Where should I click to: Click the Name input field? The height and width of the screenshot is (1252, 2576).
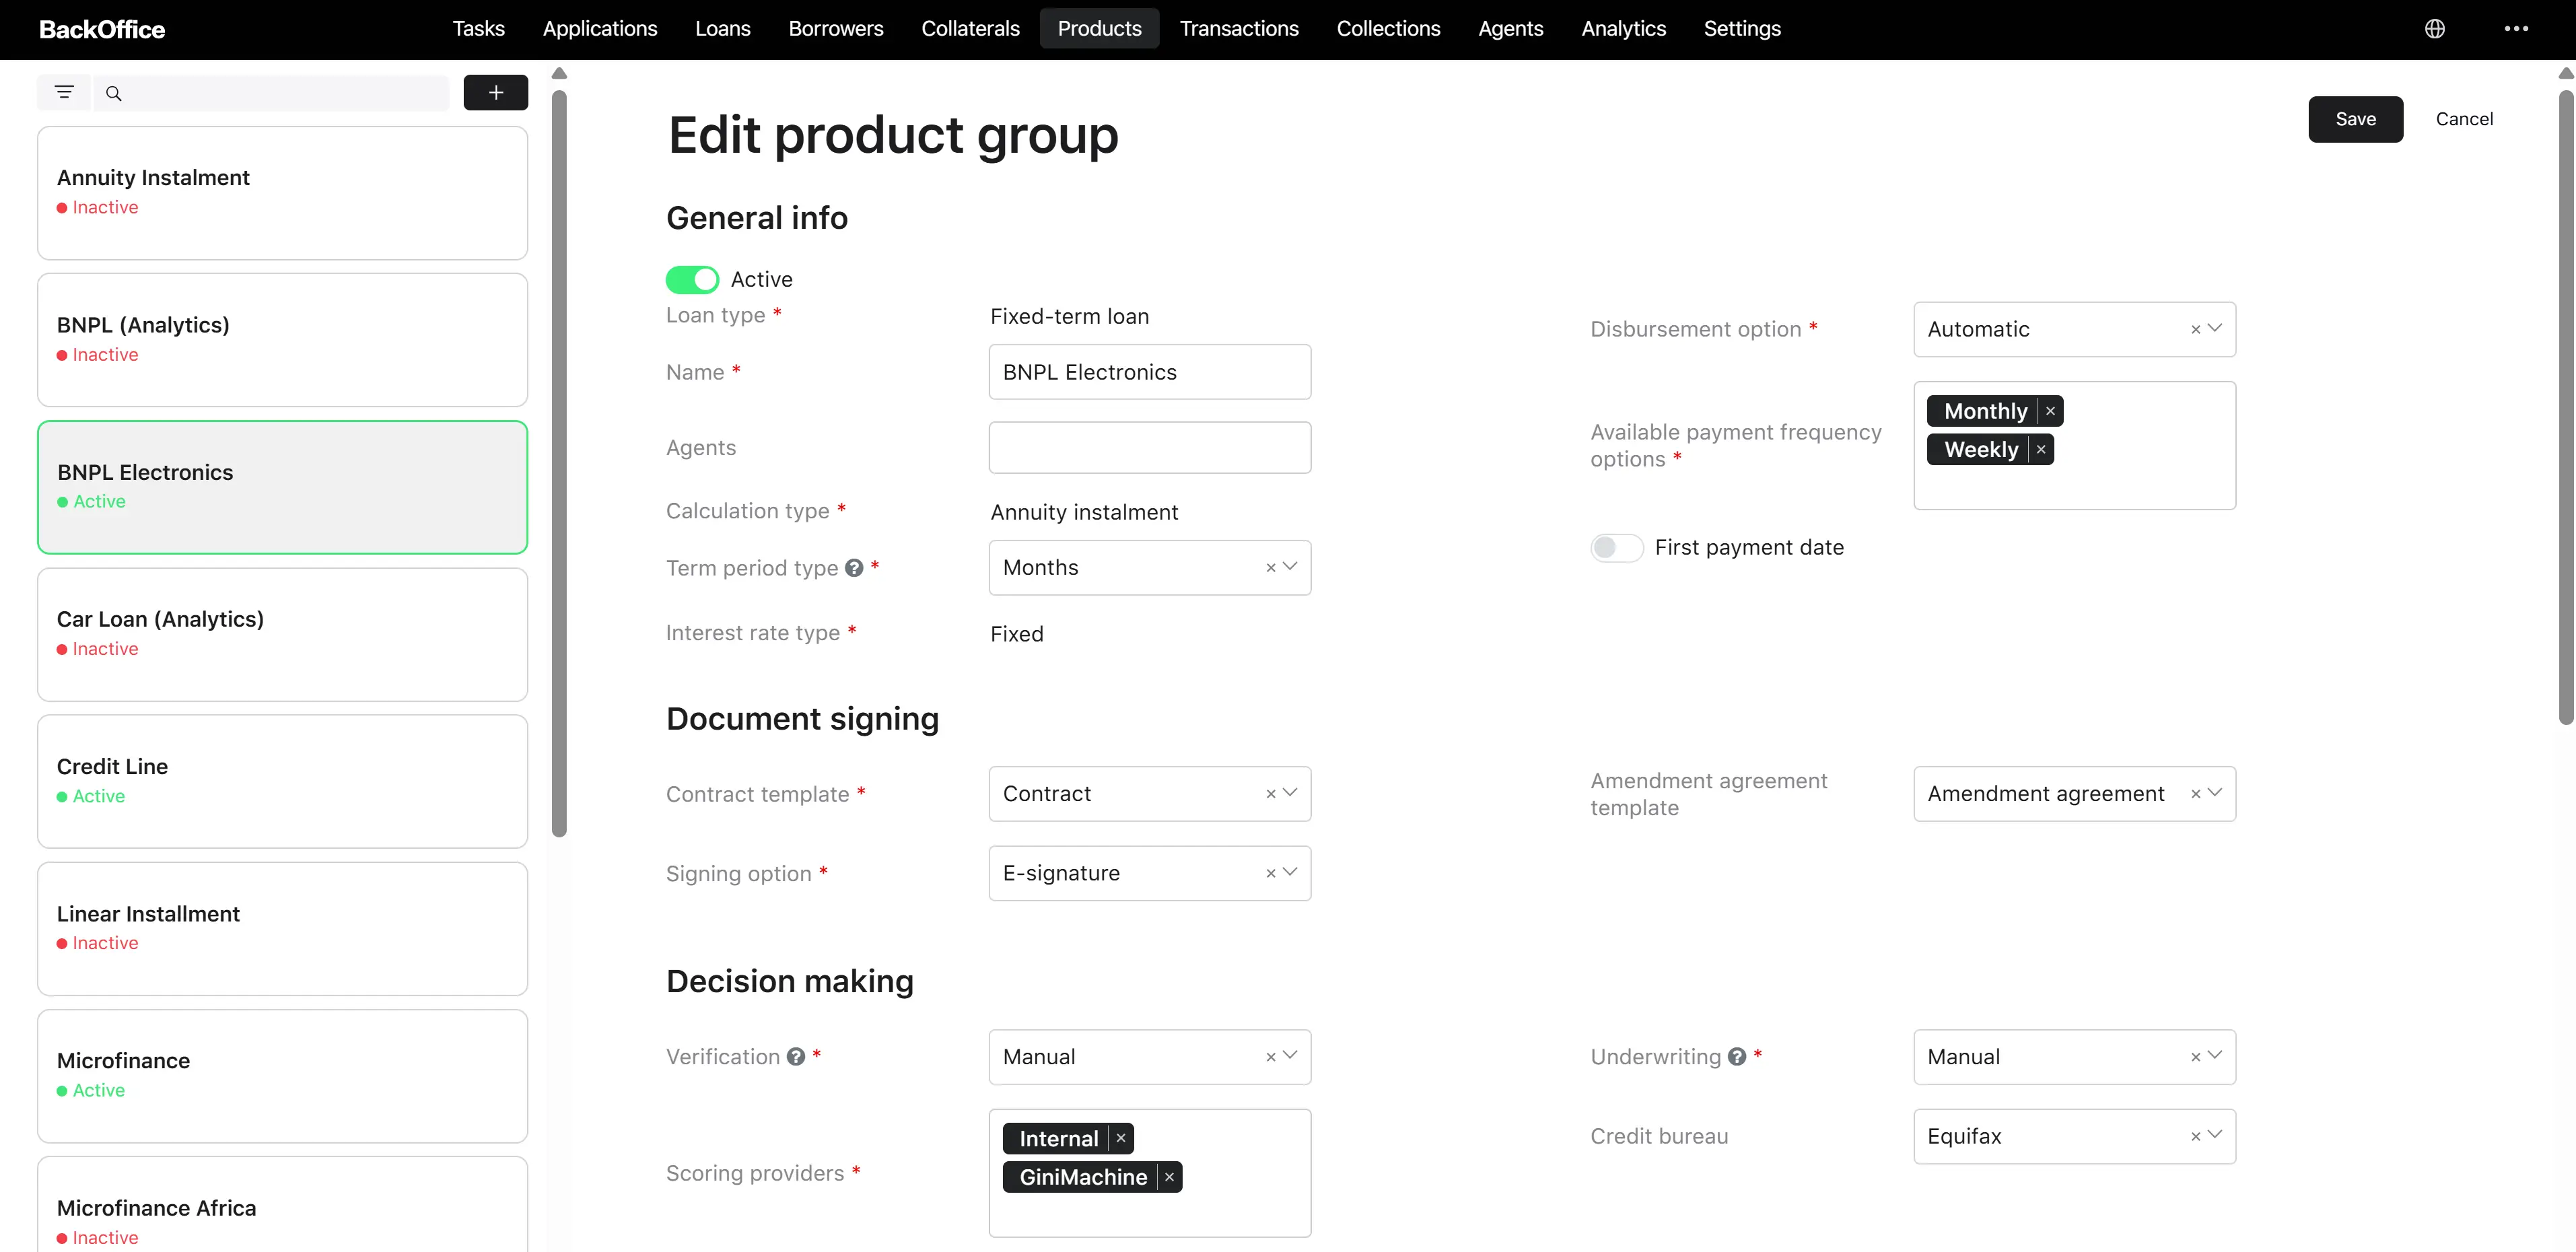[x=1150, y=372]
